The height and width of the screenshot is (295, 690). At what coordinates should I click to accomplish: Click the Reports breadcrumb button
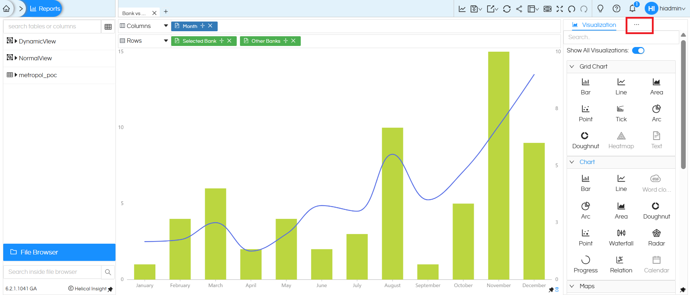tap(45, 9)
